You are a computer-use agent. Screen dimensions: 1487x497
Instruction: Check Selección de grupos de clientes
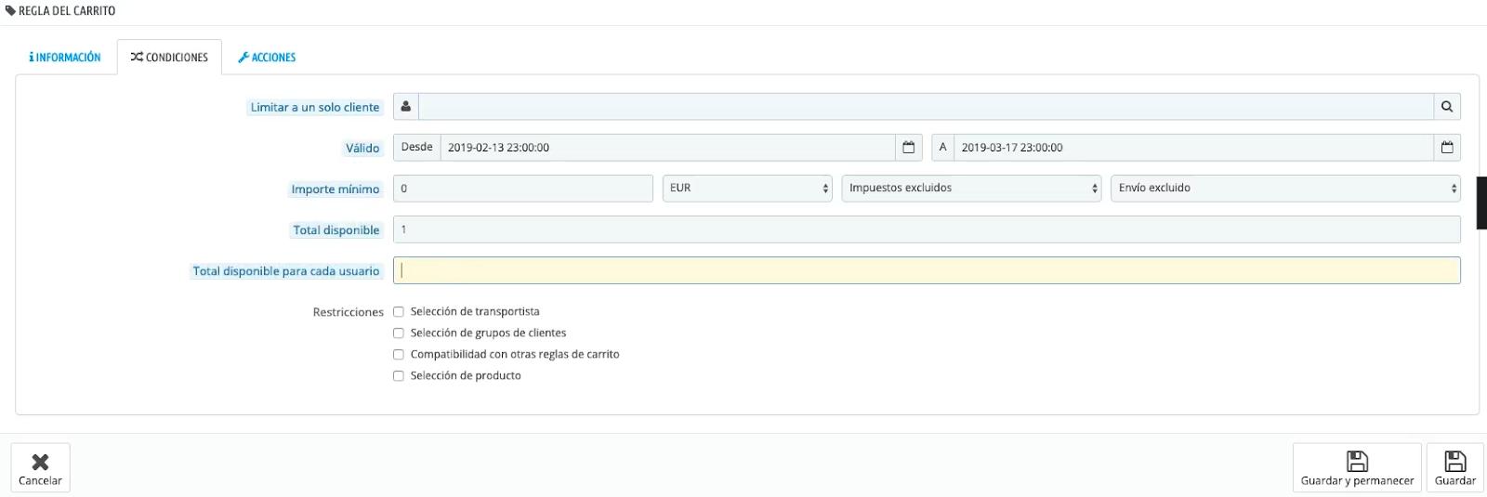(x=399, y=334)
